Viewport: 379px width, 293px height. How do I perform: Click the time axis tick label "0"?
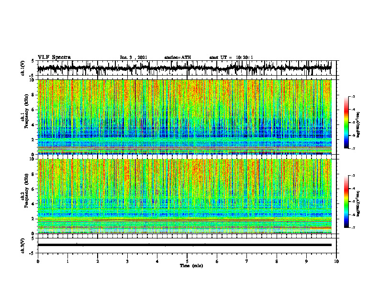click(x=38, y=261)
